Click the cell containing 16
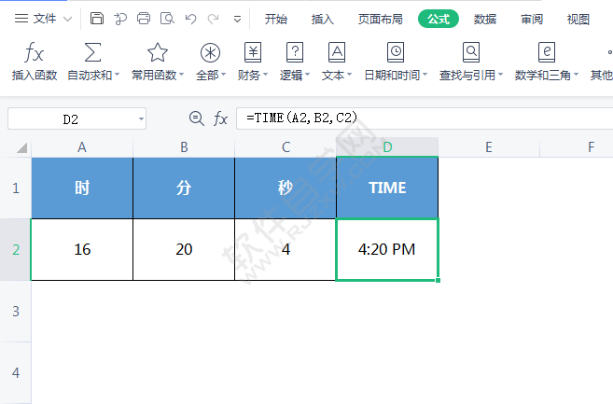 point(82,249)
